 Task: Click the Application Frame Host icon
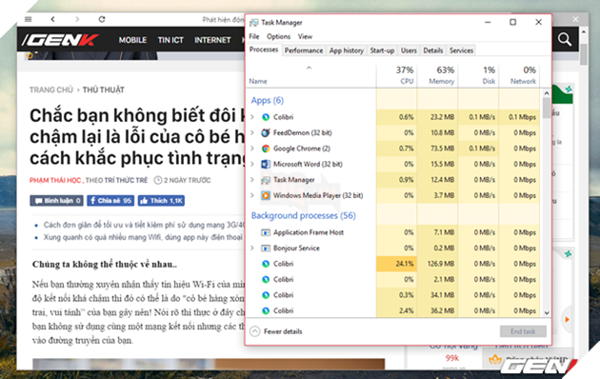(x=266, y=232)
